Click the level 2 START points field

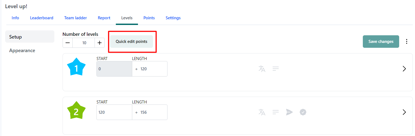(x=114, y=112)
